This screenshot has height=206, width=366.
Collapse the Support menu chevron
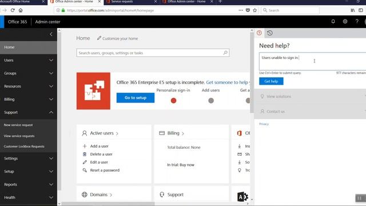51,112
